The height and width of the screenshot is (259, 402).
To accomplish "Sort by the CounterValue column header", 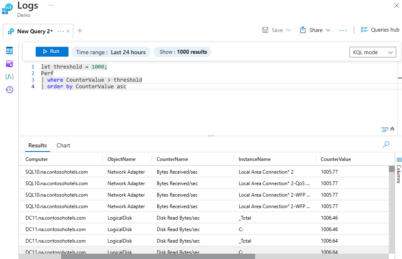I will coord(336,159).
